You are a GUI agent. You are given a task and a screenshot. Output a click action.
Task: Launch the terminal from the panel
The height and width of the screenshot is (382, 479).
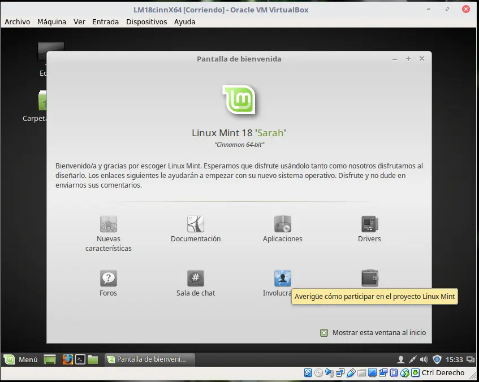tap(80, 359)
